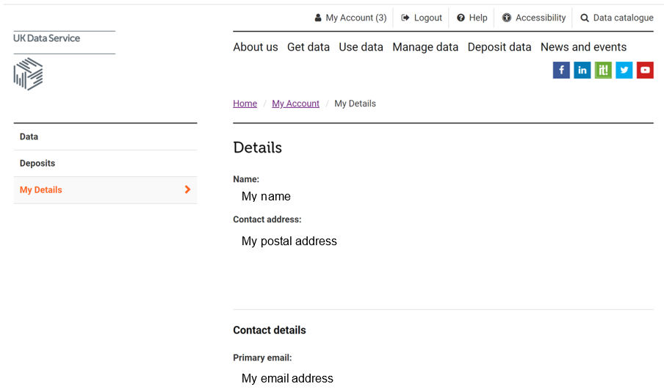
Task: Click the orange chevron beside My Details
Action: tap(187, 189)
